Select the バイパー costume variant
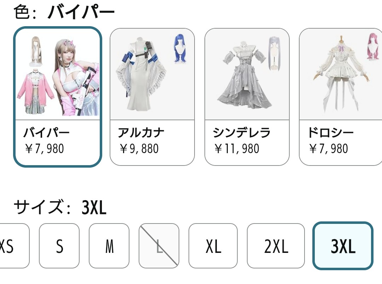The width and height of the screenshot is (382, 284). [58, 97]
